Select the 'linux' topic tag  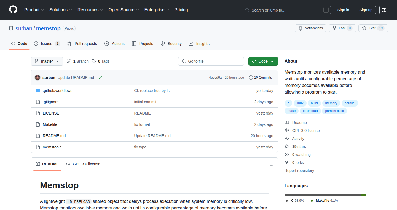click(x=300, y=103)
